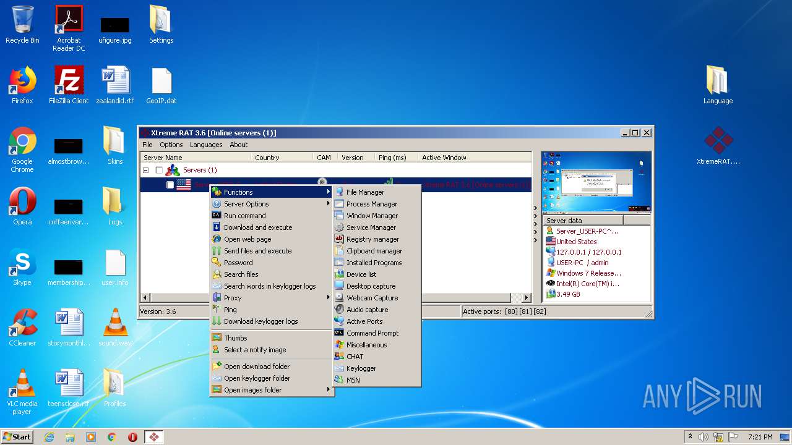Click the Audio capture speaker icon
Viewport: 792px width, 445px height.
pyautogui.click(x=339, y=310)
